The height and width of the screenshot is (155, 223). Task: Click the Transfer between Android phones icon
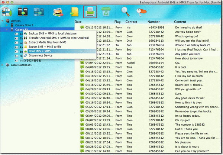(22, 11)
